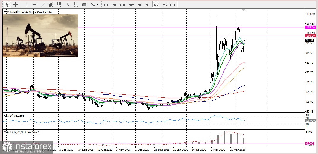
Task: Switch chart to W1 weekly timeframe
Action: 164,4
